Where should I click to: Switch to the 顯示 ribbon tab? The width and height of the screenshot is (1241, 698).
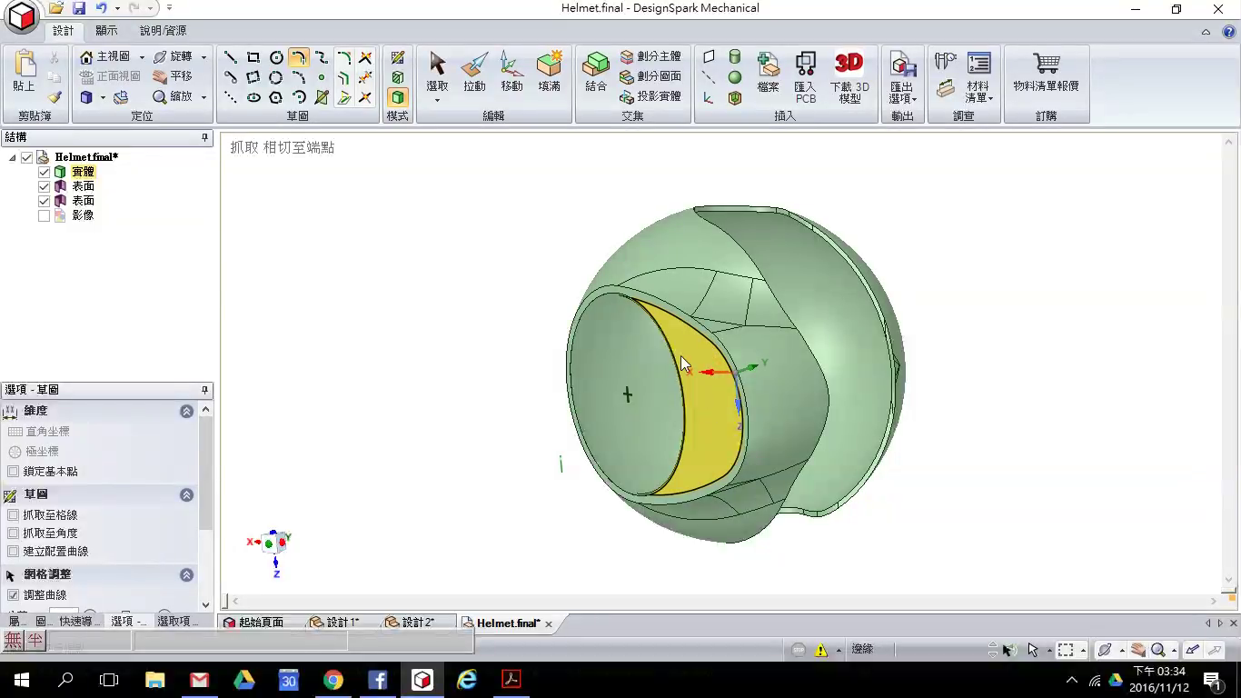tap(106, 30)
